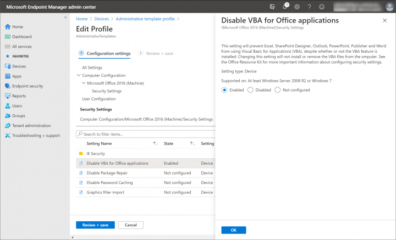Select User Configuration in the tree

99,99
